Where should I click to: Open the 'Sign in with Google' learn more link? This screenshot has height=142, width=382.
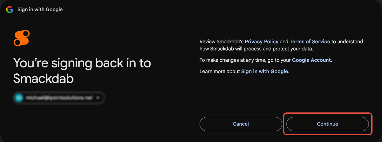coord(264,71)
